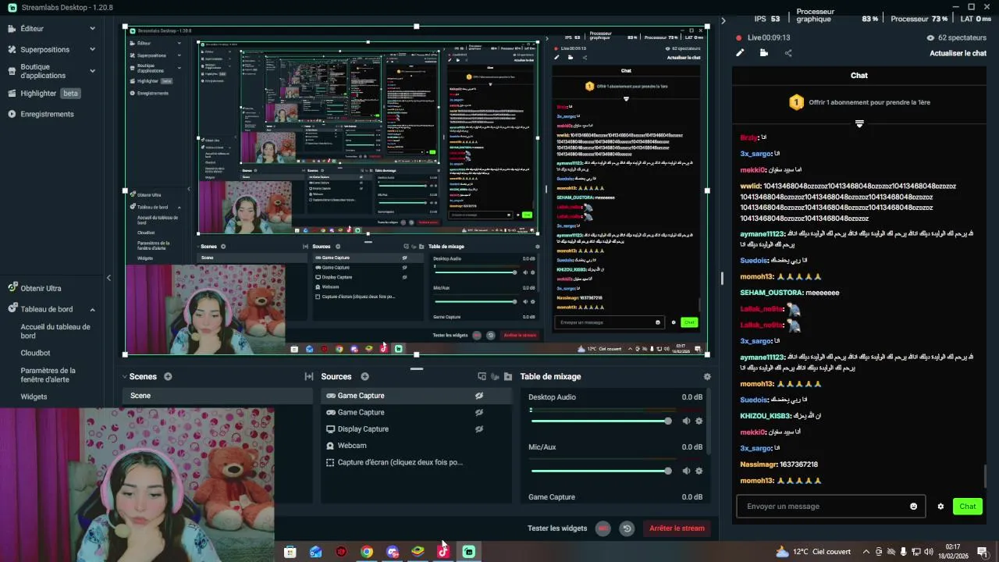
Task: Collapse the Tableau de bord section
Action: tap(92, 309)
